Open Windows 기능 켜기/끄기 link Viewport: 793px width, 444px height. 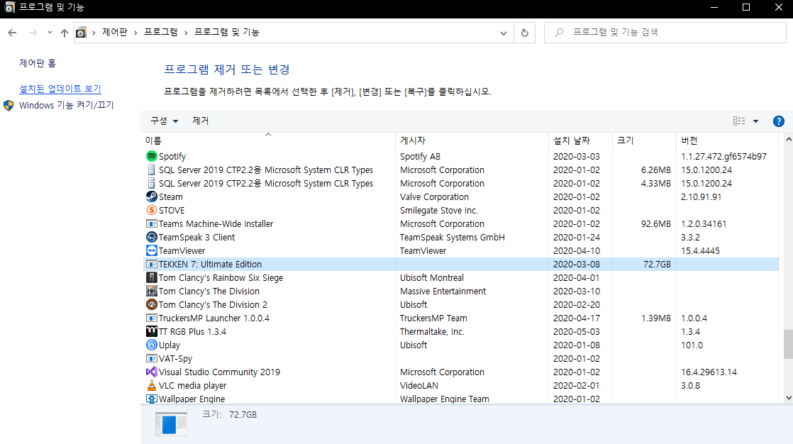(x=66, y=105)
